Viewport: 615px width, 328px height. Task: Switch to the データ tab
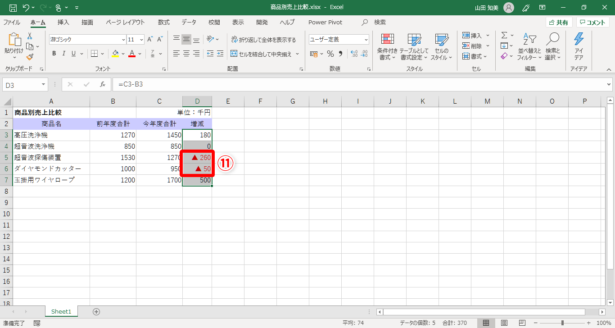click(x=189, y=22)
